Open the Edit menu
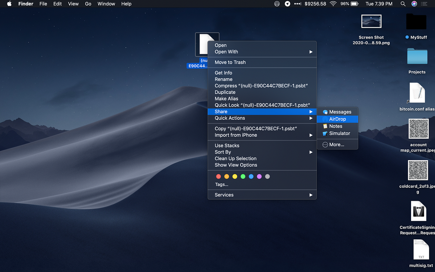Screen dimensions: 435x272 (57, 4)
